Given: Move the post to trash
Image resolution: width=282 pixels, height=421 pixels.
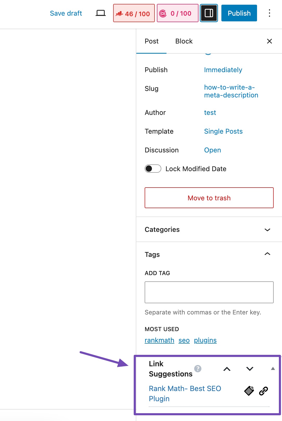Looking at the screenshot, I should click(x=209, y=198).
